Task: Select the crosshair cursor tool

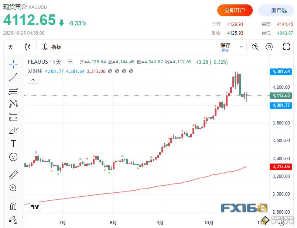Action: (x=13, y=64)
